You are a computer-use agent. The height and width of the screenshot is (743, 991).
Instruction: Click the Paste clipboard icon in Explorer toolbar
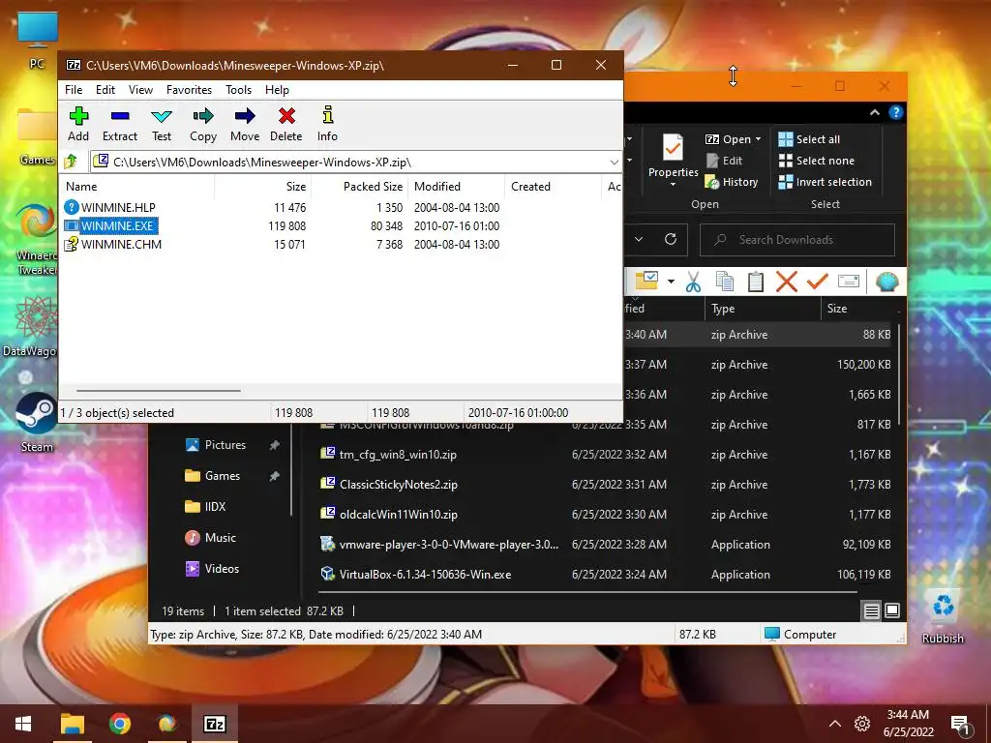click(x=755, y=282)
